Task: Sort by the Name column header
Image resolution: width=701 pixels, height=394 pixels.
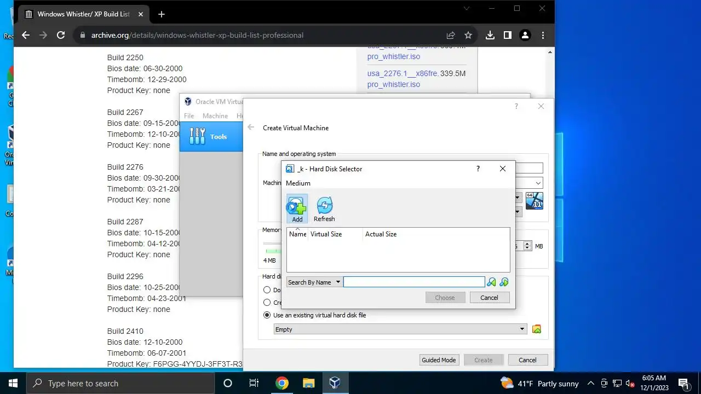Action: pos(297,234)
